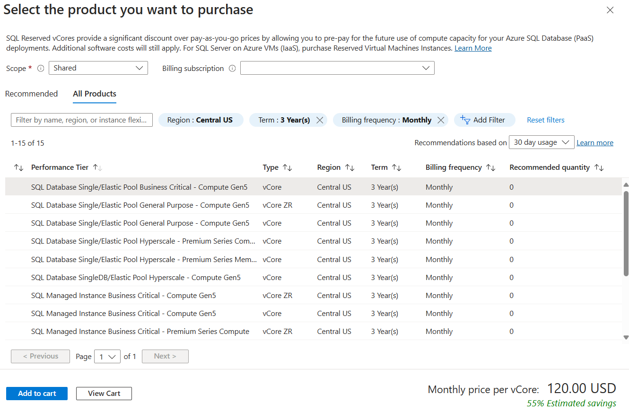
Task: Sort the Performance Tier column
Action: point(96,167)
